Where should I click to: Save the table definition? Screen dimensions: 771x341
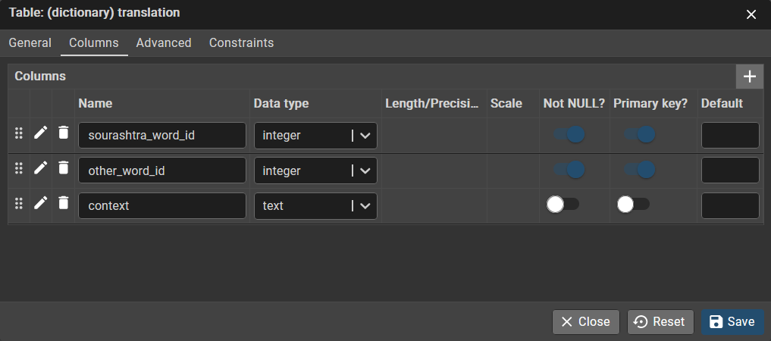(732, 322)
